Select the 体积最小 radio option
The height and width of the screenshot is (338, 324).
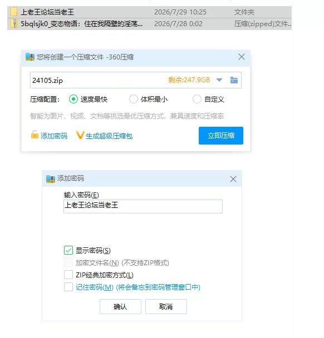click(134, 99)
